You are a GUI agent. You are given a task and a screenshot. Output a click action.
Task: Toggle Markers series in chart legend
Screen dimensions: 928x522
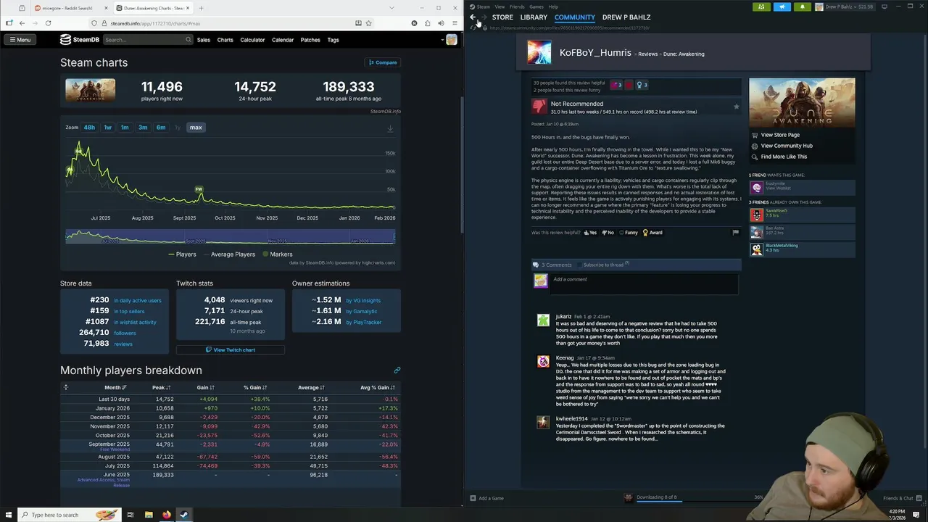coord(277,254)
